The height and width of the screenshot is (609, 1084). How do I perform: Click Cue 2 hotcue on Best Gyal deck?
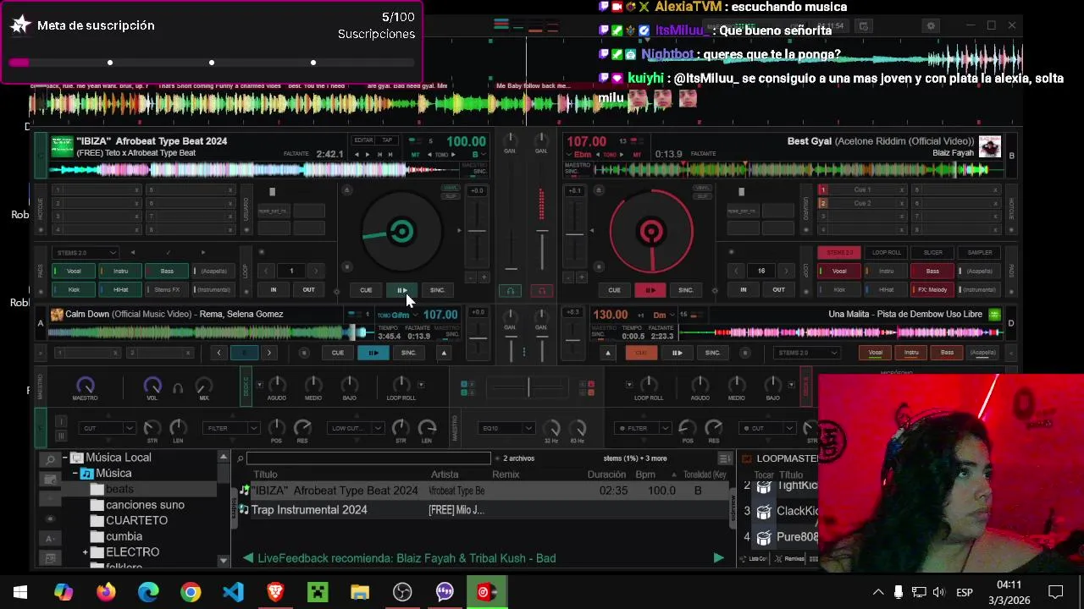click(x=862, y=204)
